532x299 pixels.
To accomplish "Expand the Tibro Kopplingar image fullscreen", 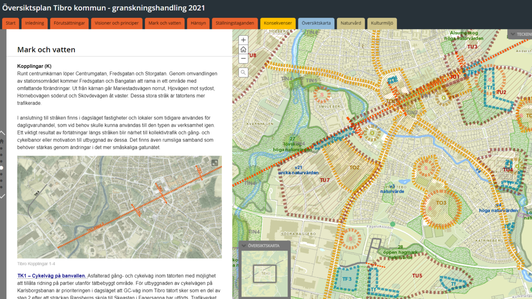I will click(215, 163).
